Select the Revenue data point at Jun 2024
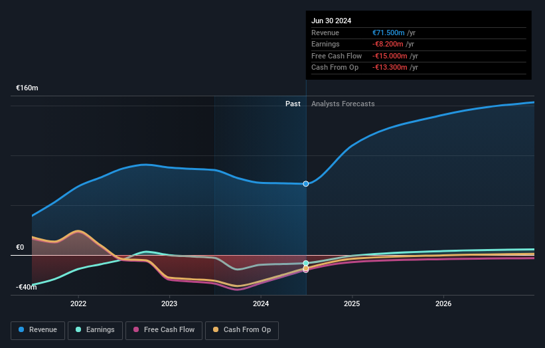Viewport: 545px width, 348px height. click(306, 184)
